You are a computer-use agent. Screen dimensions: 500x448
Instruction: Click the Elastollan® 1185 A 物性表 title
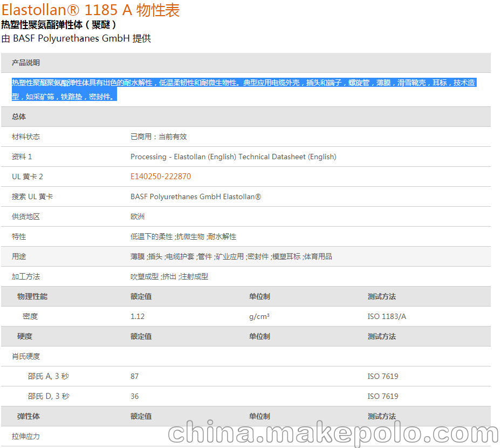point(91,10)
